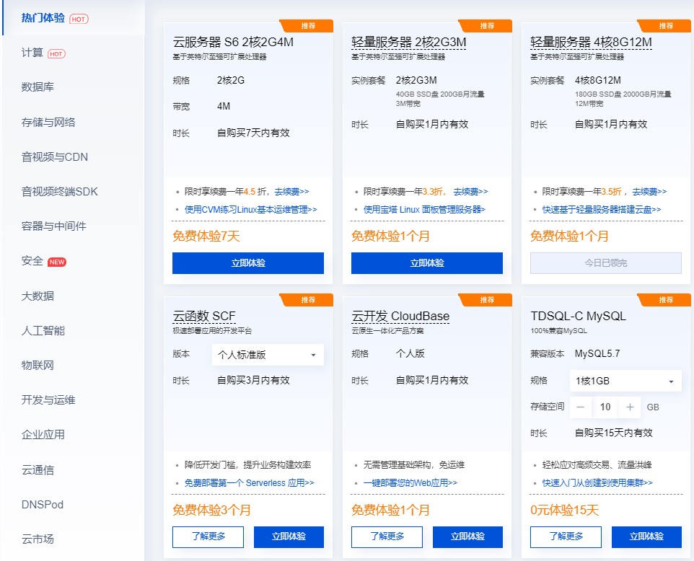Click the NEW badge beside 安全

coord(57,262)
